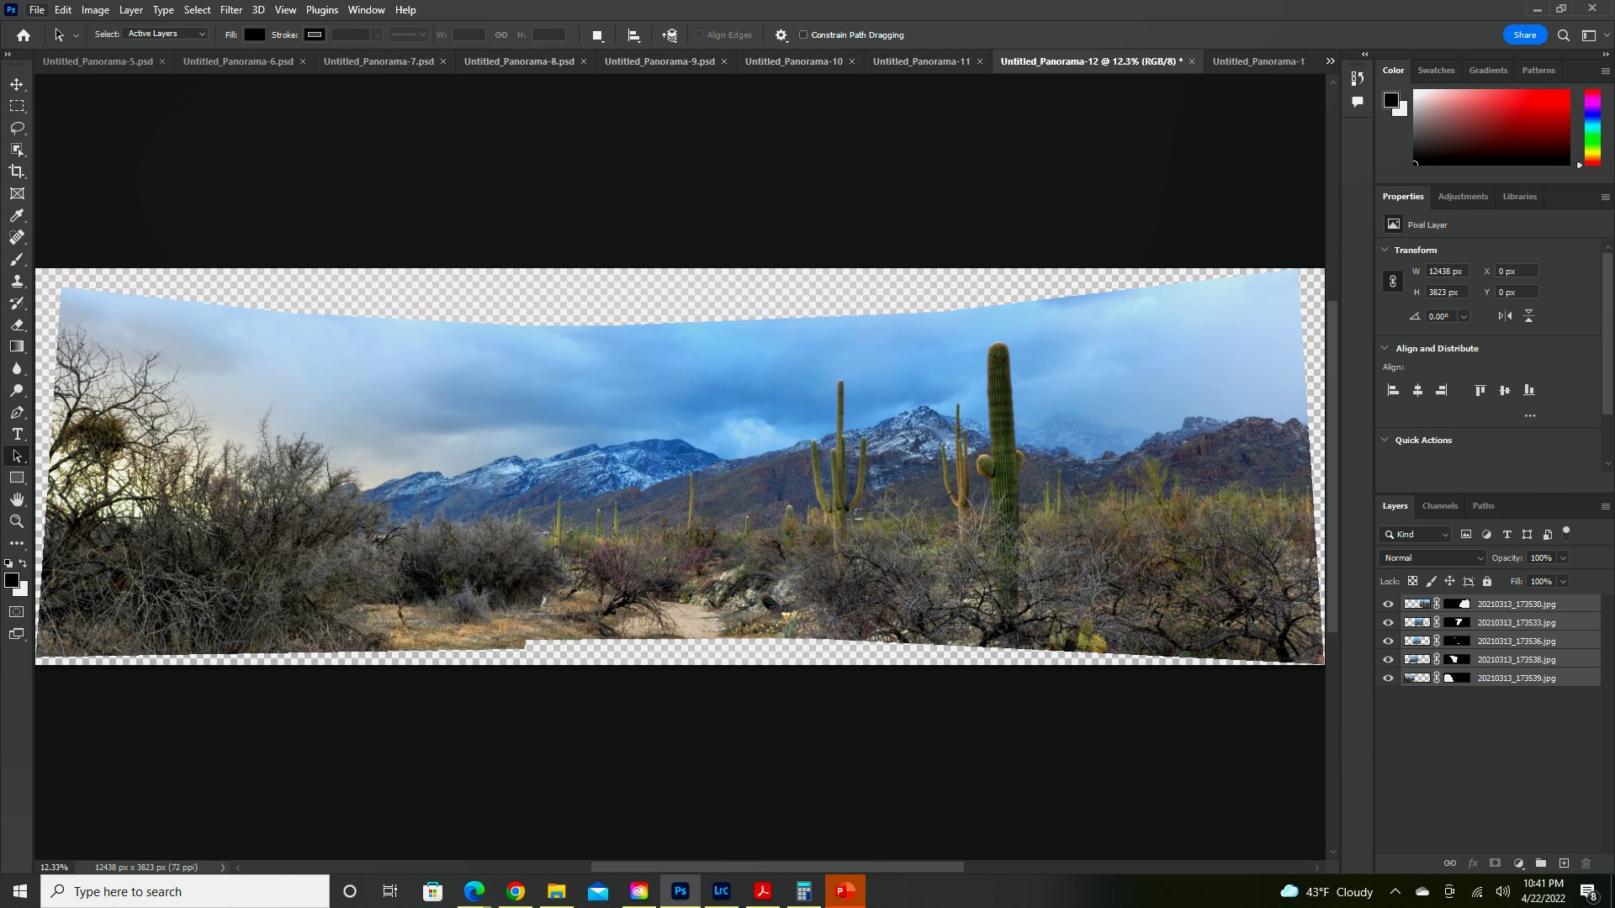Select the Crop tool

coord(17,172)
